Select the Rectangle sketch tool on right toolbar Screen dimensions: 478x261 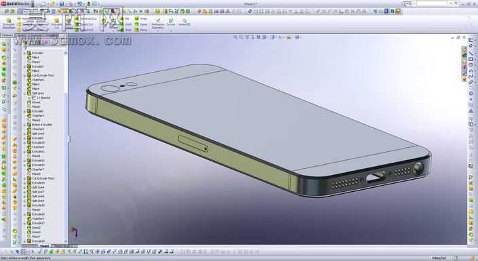(471, 58)
